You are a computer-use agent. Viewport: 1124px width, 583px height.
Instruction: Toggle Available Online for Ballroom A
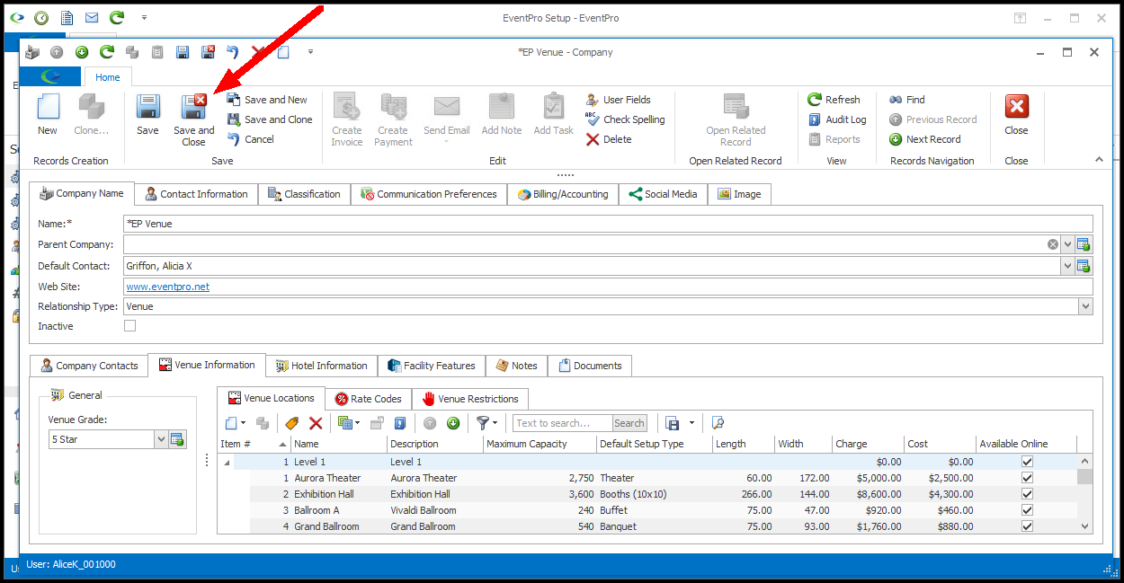[1027, 510]
